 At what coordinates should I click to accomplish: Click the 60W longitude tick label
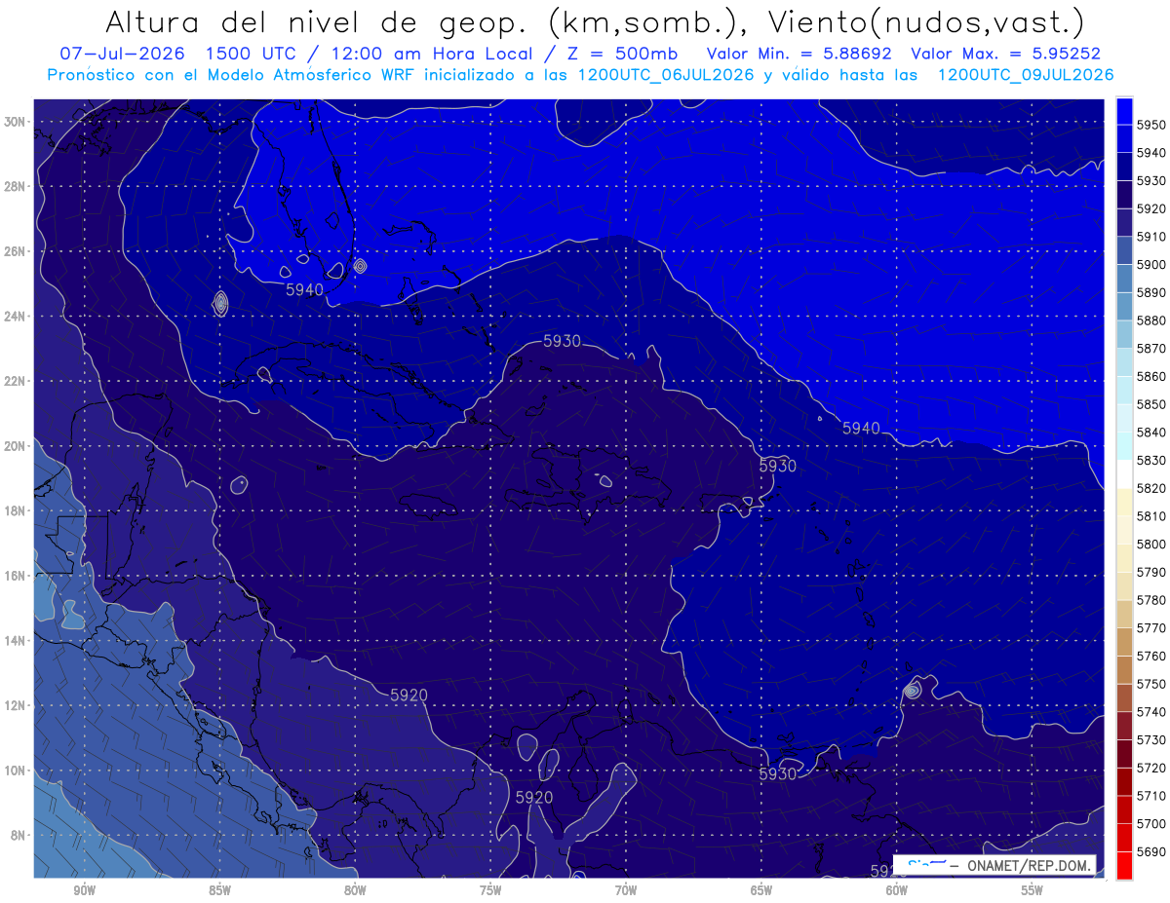897,890
